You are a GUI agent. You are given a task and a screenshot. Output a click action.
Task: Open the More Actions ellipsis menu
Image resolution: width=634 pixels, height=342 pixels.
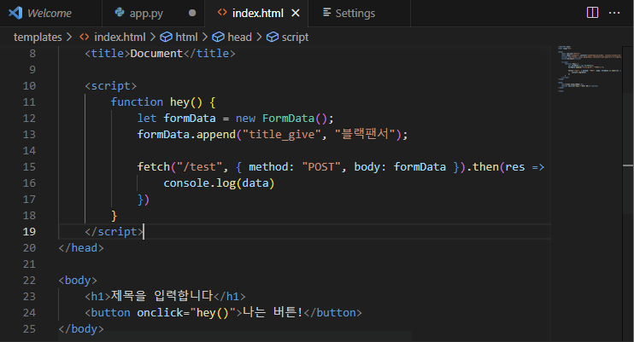(x=614, y=13)
